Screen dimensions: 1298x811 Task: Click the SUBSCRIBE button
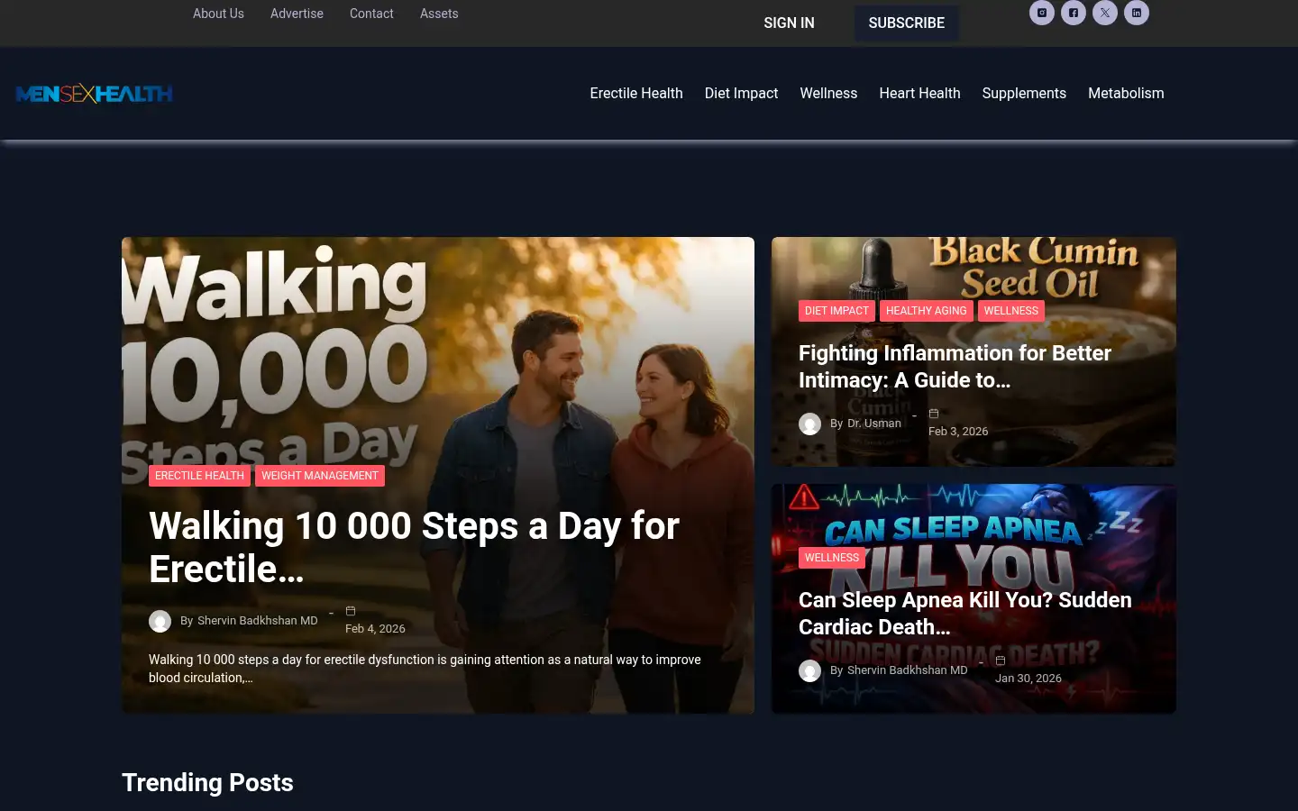907,23
